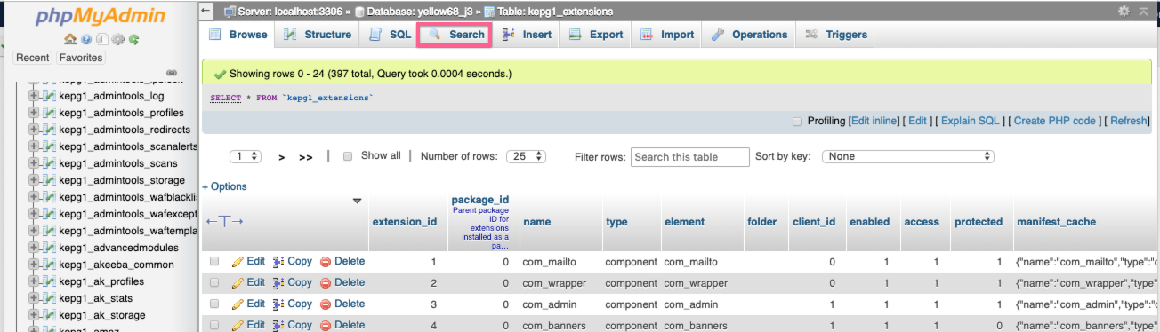Viewport: 1160px width, 332px height.
Task: Expand kepg1_advancedmodules tree node
Action: (x=34, y=248)
